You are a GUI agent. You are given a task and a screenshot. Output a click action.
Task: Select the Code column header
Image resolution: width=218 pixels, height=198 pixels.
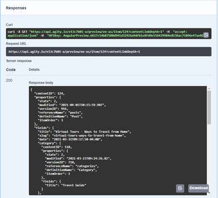(x=11, y=70)
